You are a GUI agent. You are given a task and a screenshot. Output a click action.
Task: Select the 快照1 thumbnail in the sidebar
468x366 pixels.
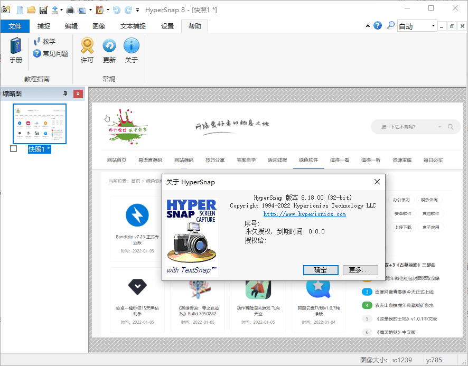[40, 124]
